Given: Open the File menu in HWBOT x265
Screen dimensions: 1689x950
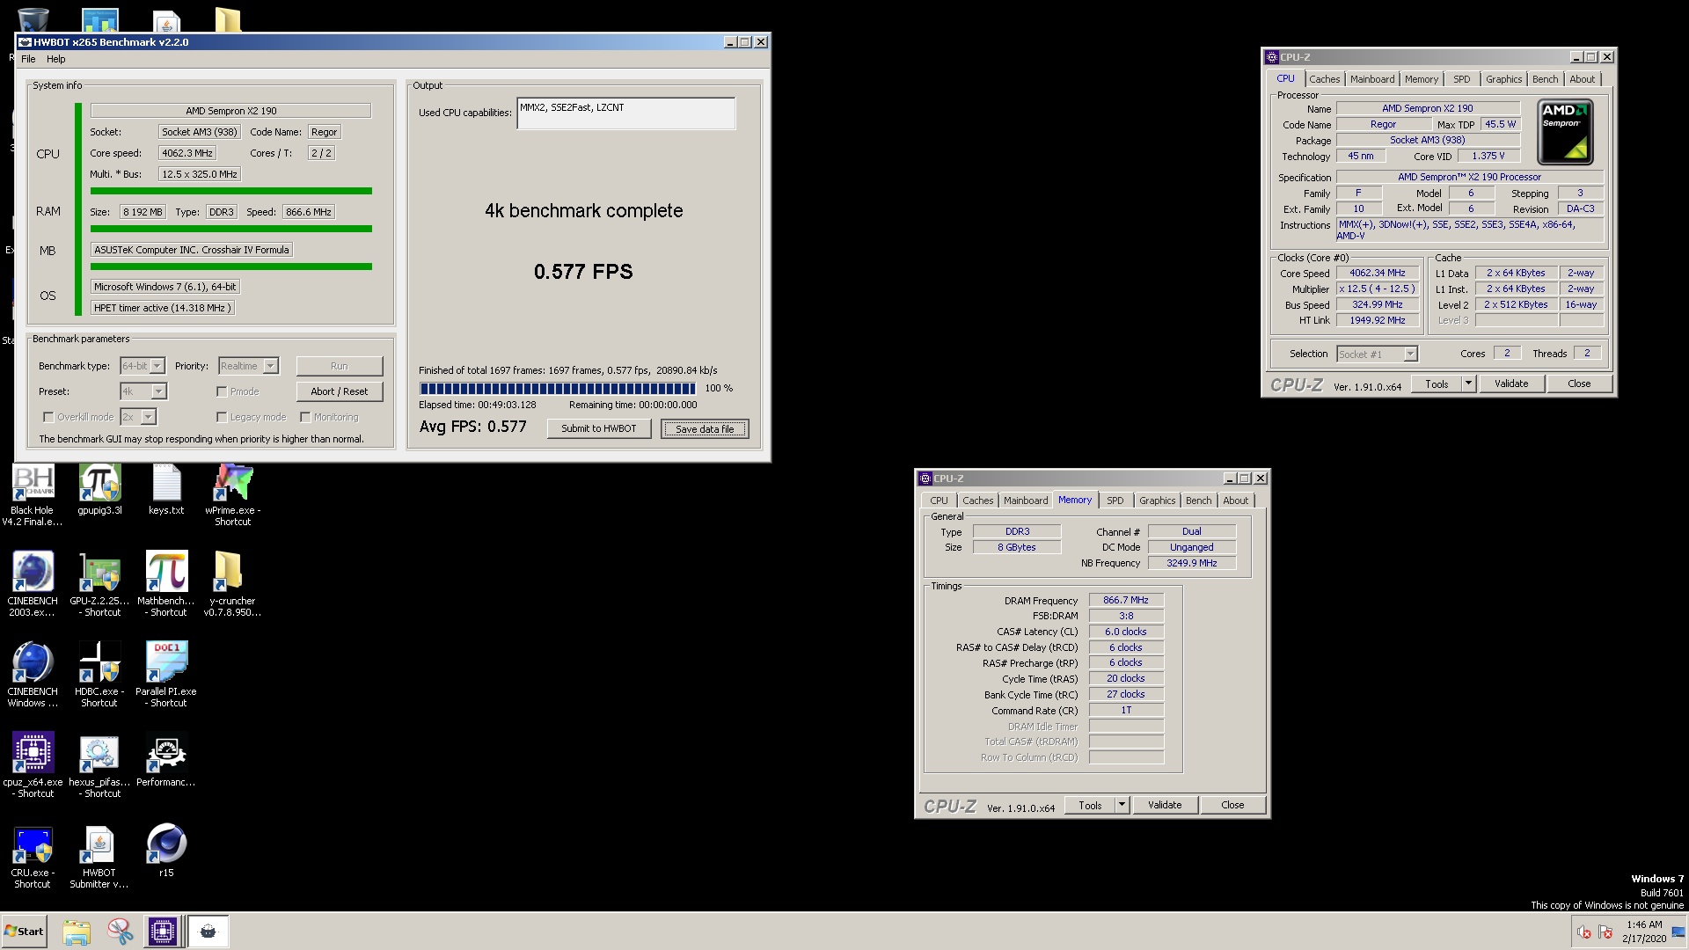Looking at the screenshot, I should pyautogui.click(x=28, y=59).
